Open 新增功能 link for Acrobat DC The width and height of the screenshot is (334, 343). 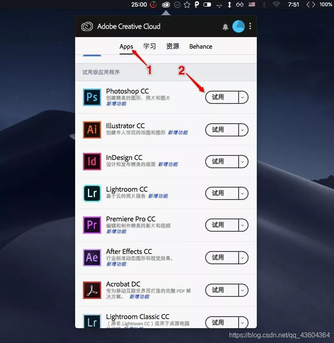[x=139, y=297]
